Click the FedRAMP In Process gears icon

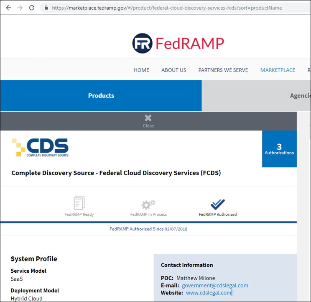click(148, 205)
